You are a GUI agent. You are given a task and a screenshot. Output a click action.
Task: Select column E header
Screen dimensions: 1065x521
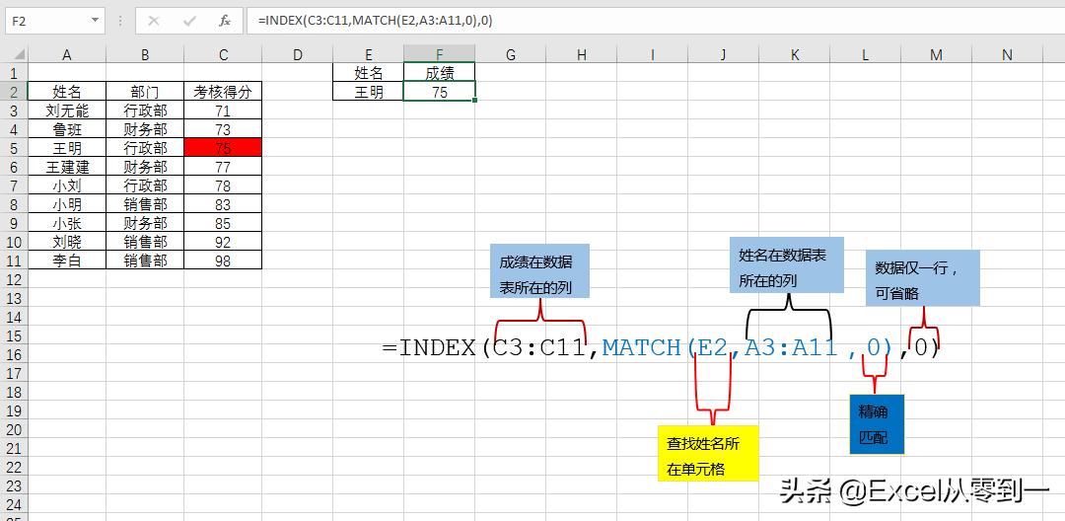[368, 55]
